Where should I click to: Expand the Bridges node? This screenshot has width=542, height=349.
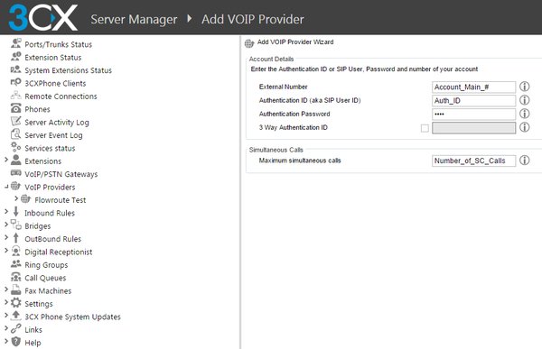(6, 225)
